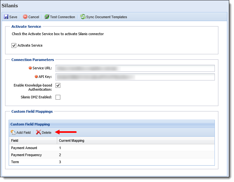Click the Save button label
Viewport: 234px width, 182px height.
pos(13,17)
